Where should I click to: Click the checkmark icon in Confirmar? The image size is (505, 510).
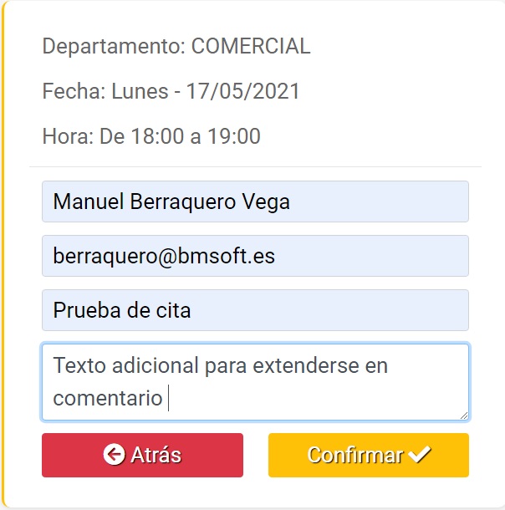tap(420, 455)
